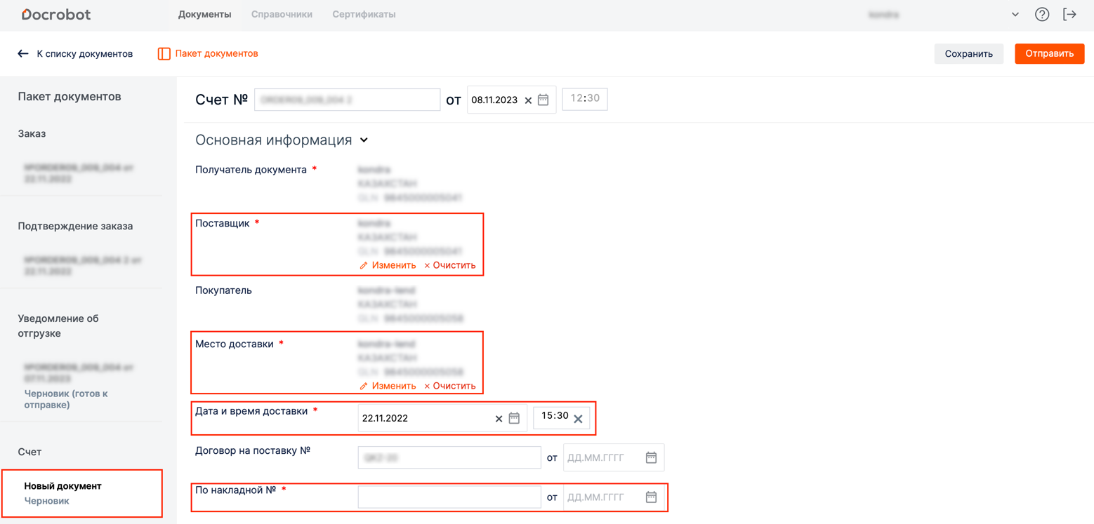The image size is (1094, 524).
Task: Click the Сохранить button
Action: (x=968, y=53)
